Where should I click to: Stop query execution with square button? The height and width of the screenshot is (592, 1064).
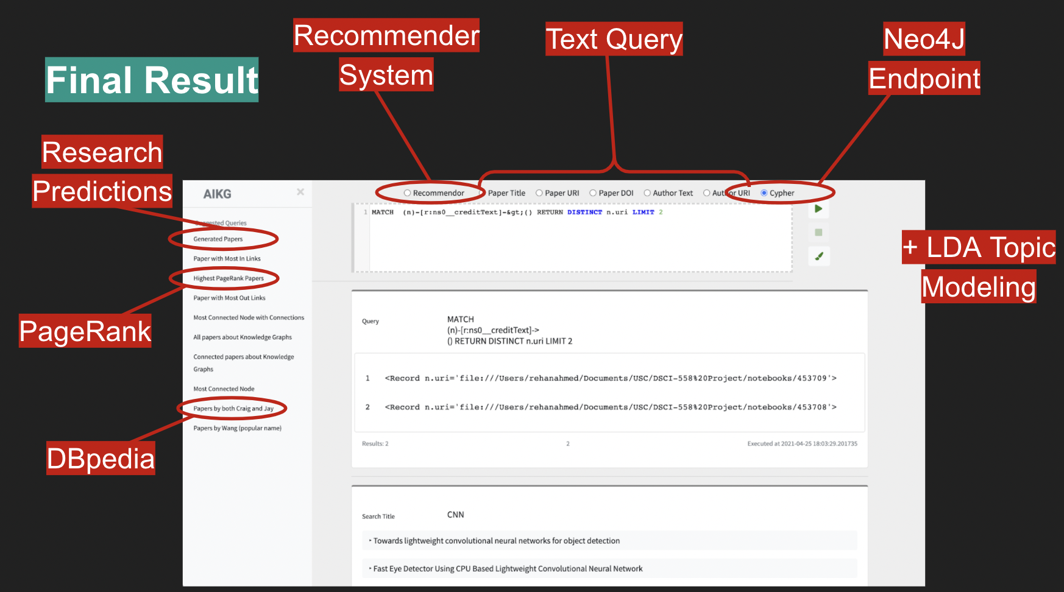click(x=818, y=232)
